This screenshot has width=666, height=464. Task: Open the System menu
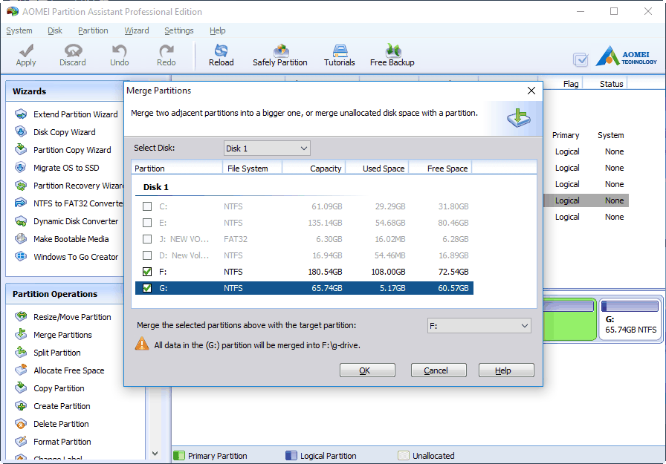[19, 30]
